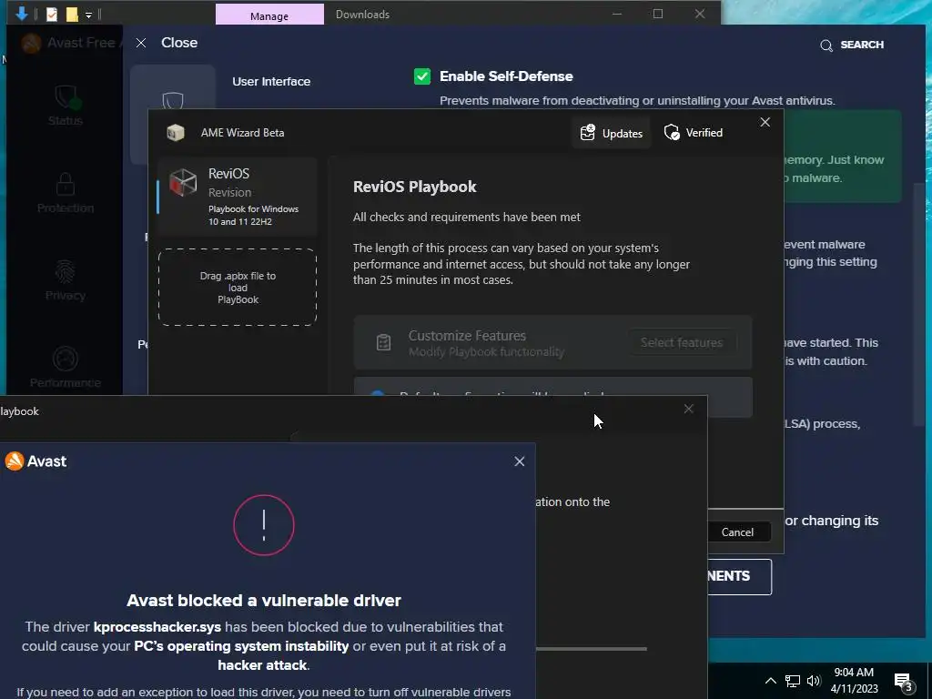
Task: Click the AME Wizard Beta box icon
Action: (176, 133)
